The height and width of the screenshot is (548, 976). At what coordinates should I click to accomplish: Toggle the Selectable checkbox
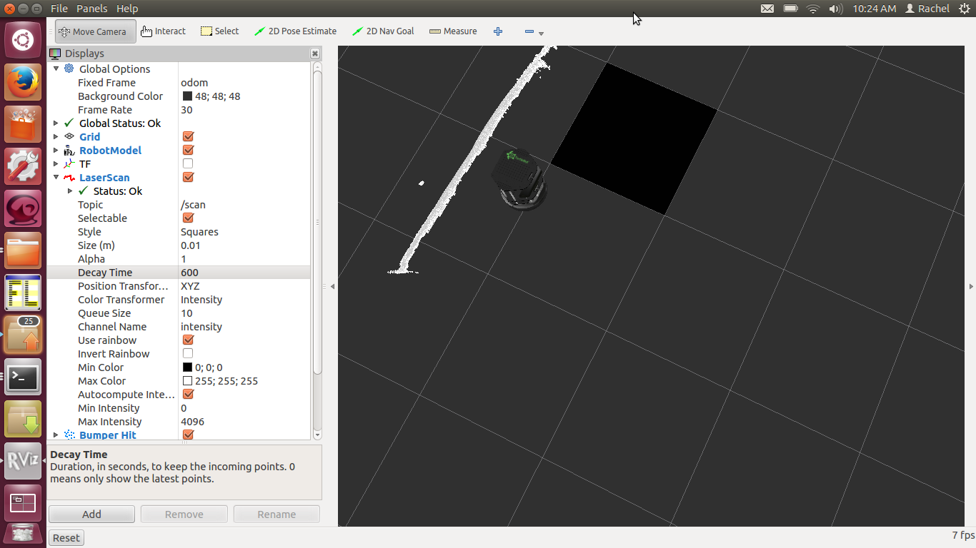click(188, 218)
